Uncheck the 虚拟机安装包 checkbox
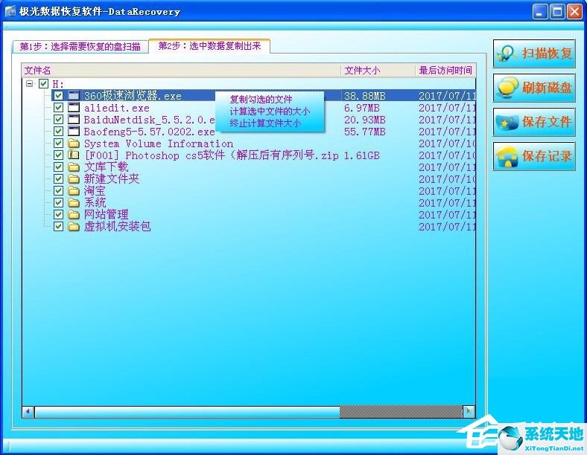 [x=58, y=226]
